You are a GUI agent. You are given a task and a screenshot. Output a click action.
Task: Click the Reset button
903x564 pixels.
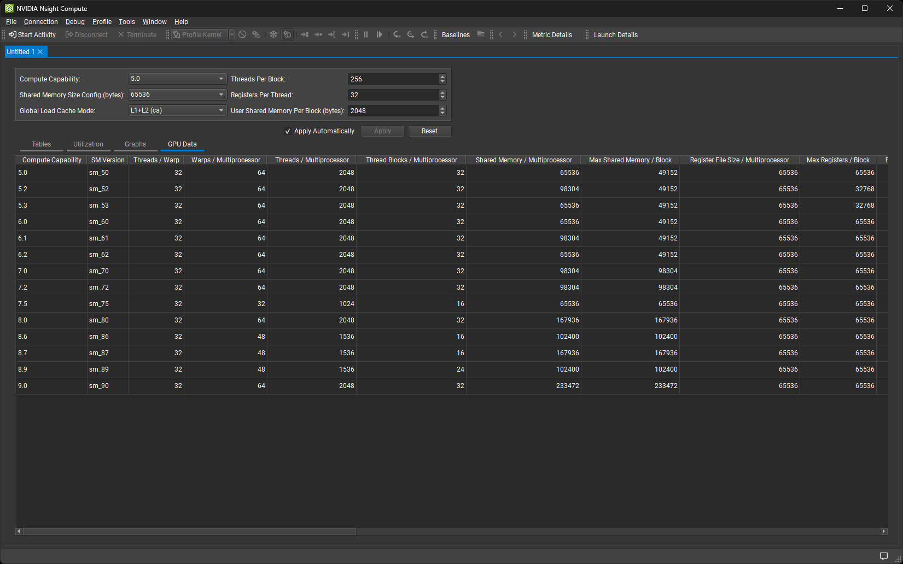point(429,131)
